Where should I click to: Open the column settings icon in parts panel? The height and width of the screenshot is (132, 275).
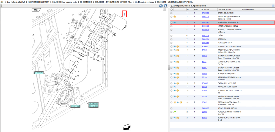coord(273,6)
